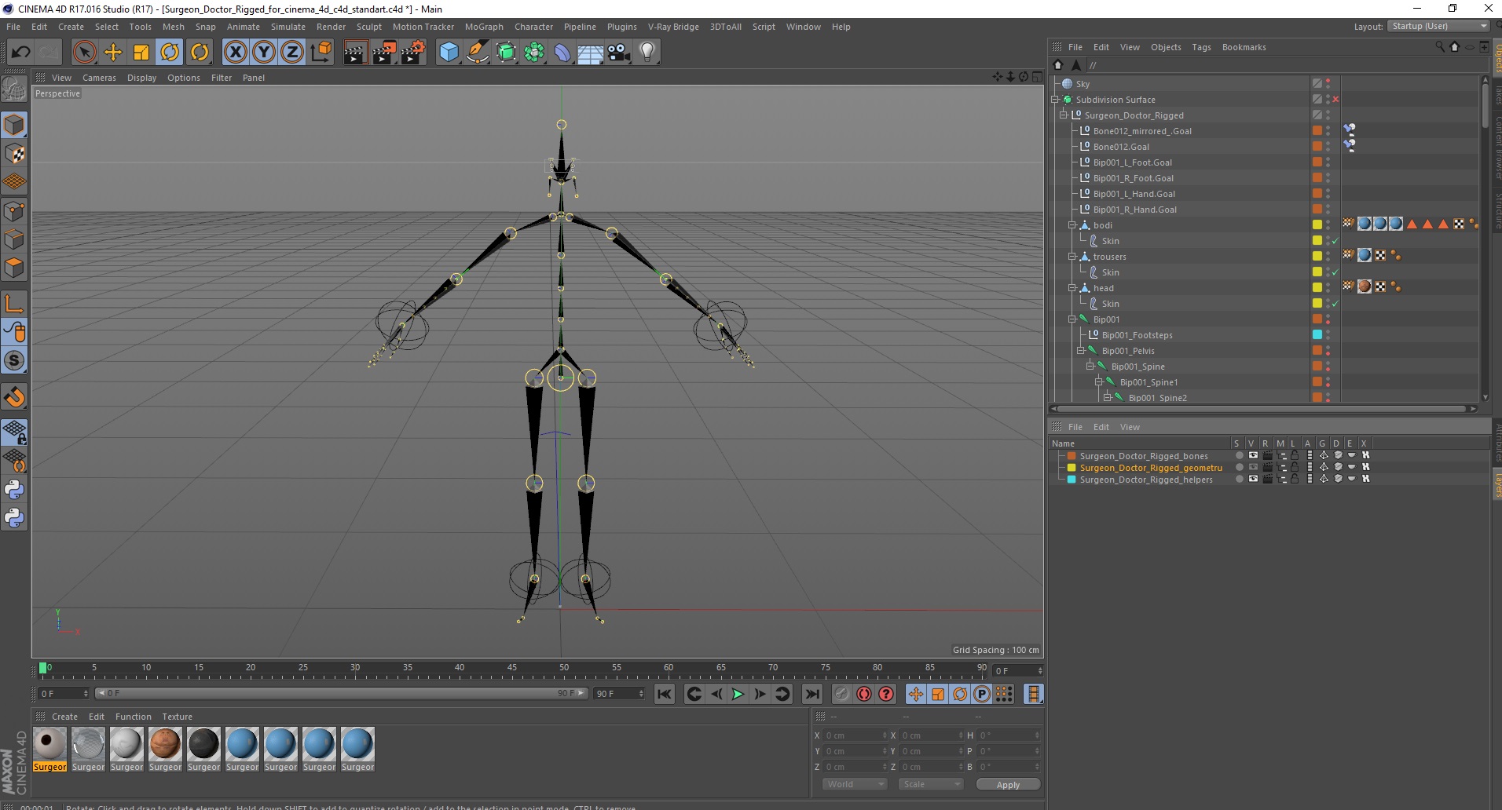Image resolution: width=1502 pixels, height=810 pixels.
Task: Enable Points mode
Action: (14, 211)
